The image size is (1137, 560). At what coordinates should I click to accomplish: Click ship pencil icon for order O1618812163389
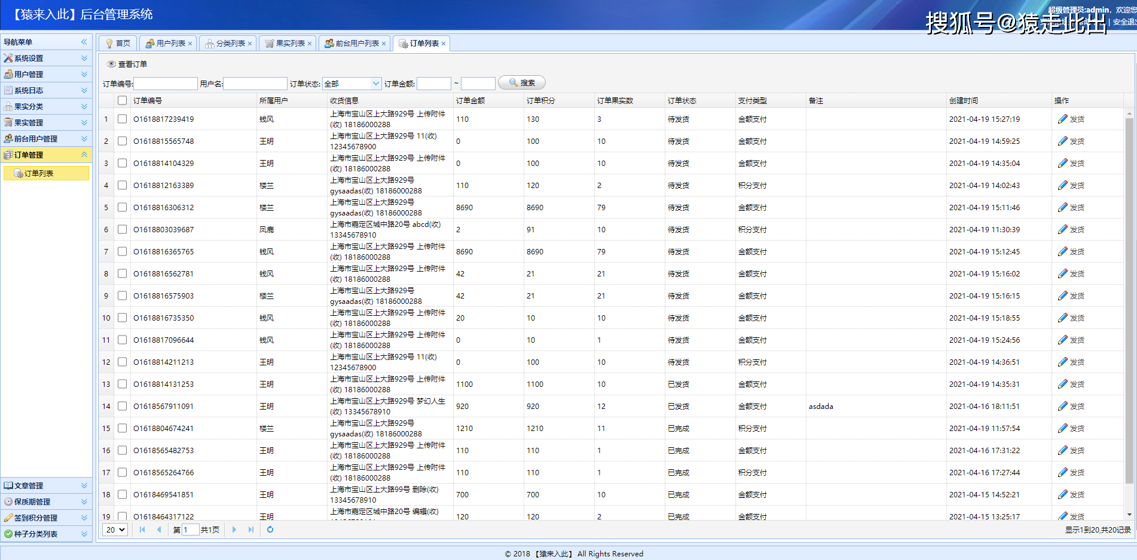(x=1062, y=185)
